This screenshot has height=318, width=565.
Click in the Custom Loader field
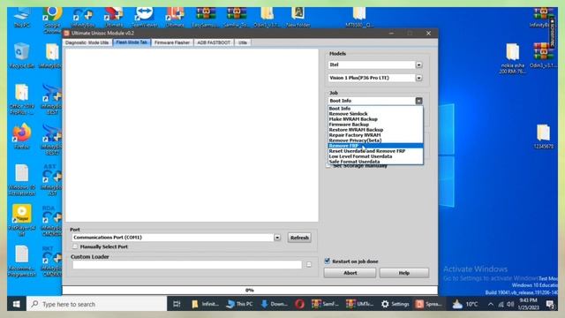187,265
